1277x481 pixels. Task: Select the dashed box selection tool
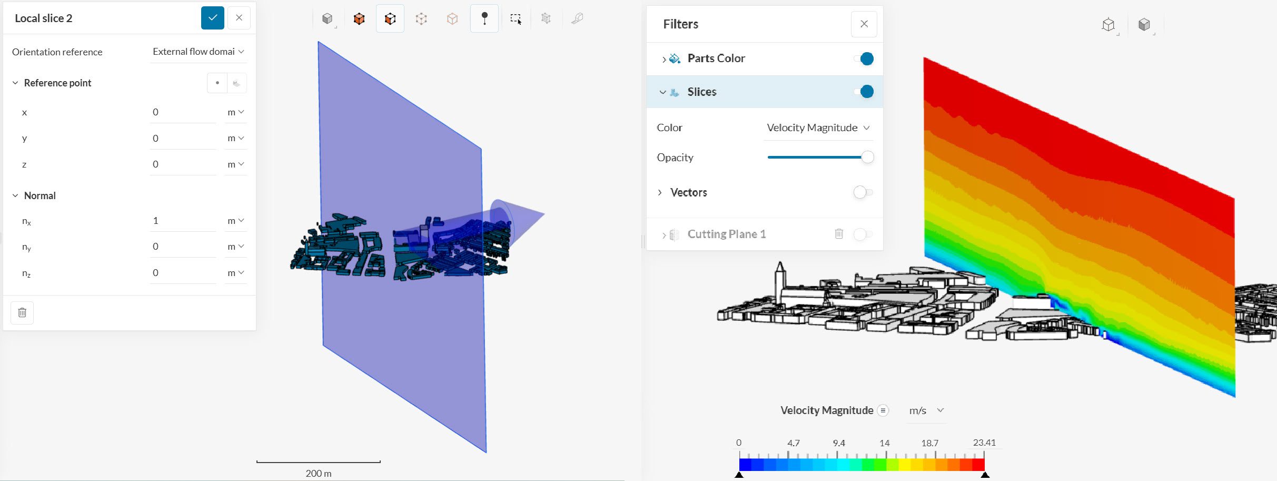point(516,19)
